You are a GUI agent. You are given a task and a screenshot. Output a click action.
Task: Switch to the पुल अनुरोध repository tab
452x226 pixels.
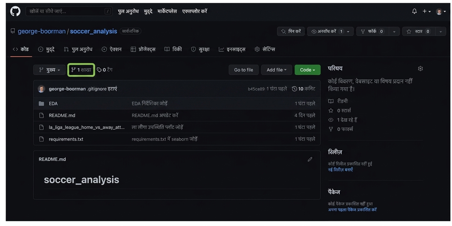(78, 49)
